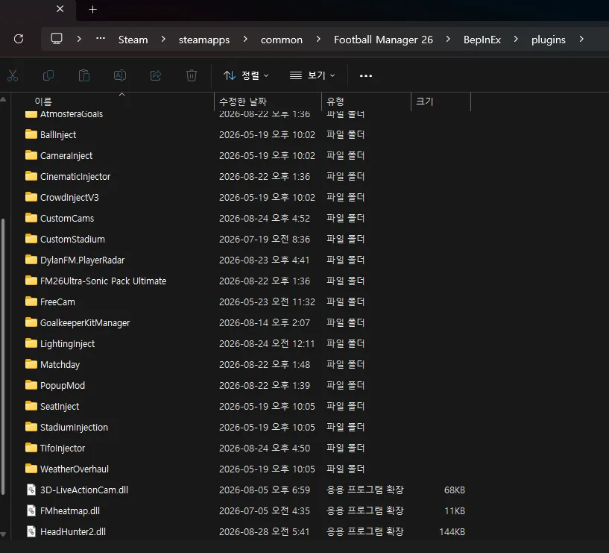Click the Delete trash icon
609x553 pixels.
pyautogui.click(x=192, y=75)
